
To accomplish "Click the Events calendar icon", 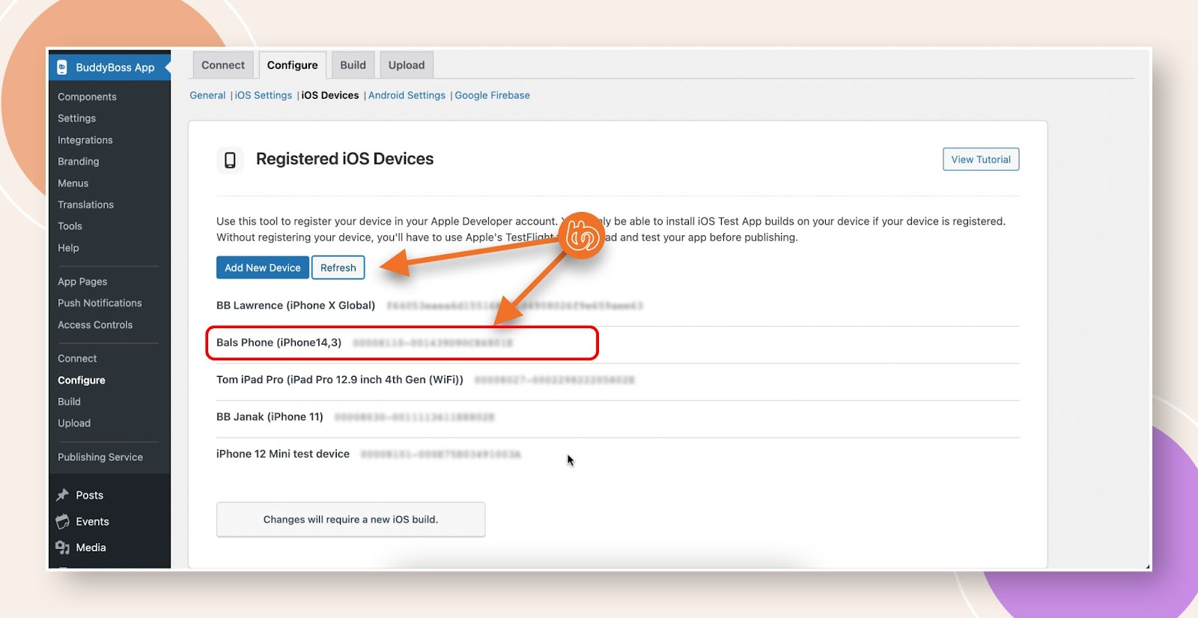I will coord(63,521).
